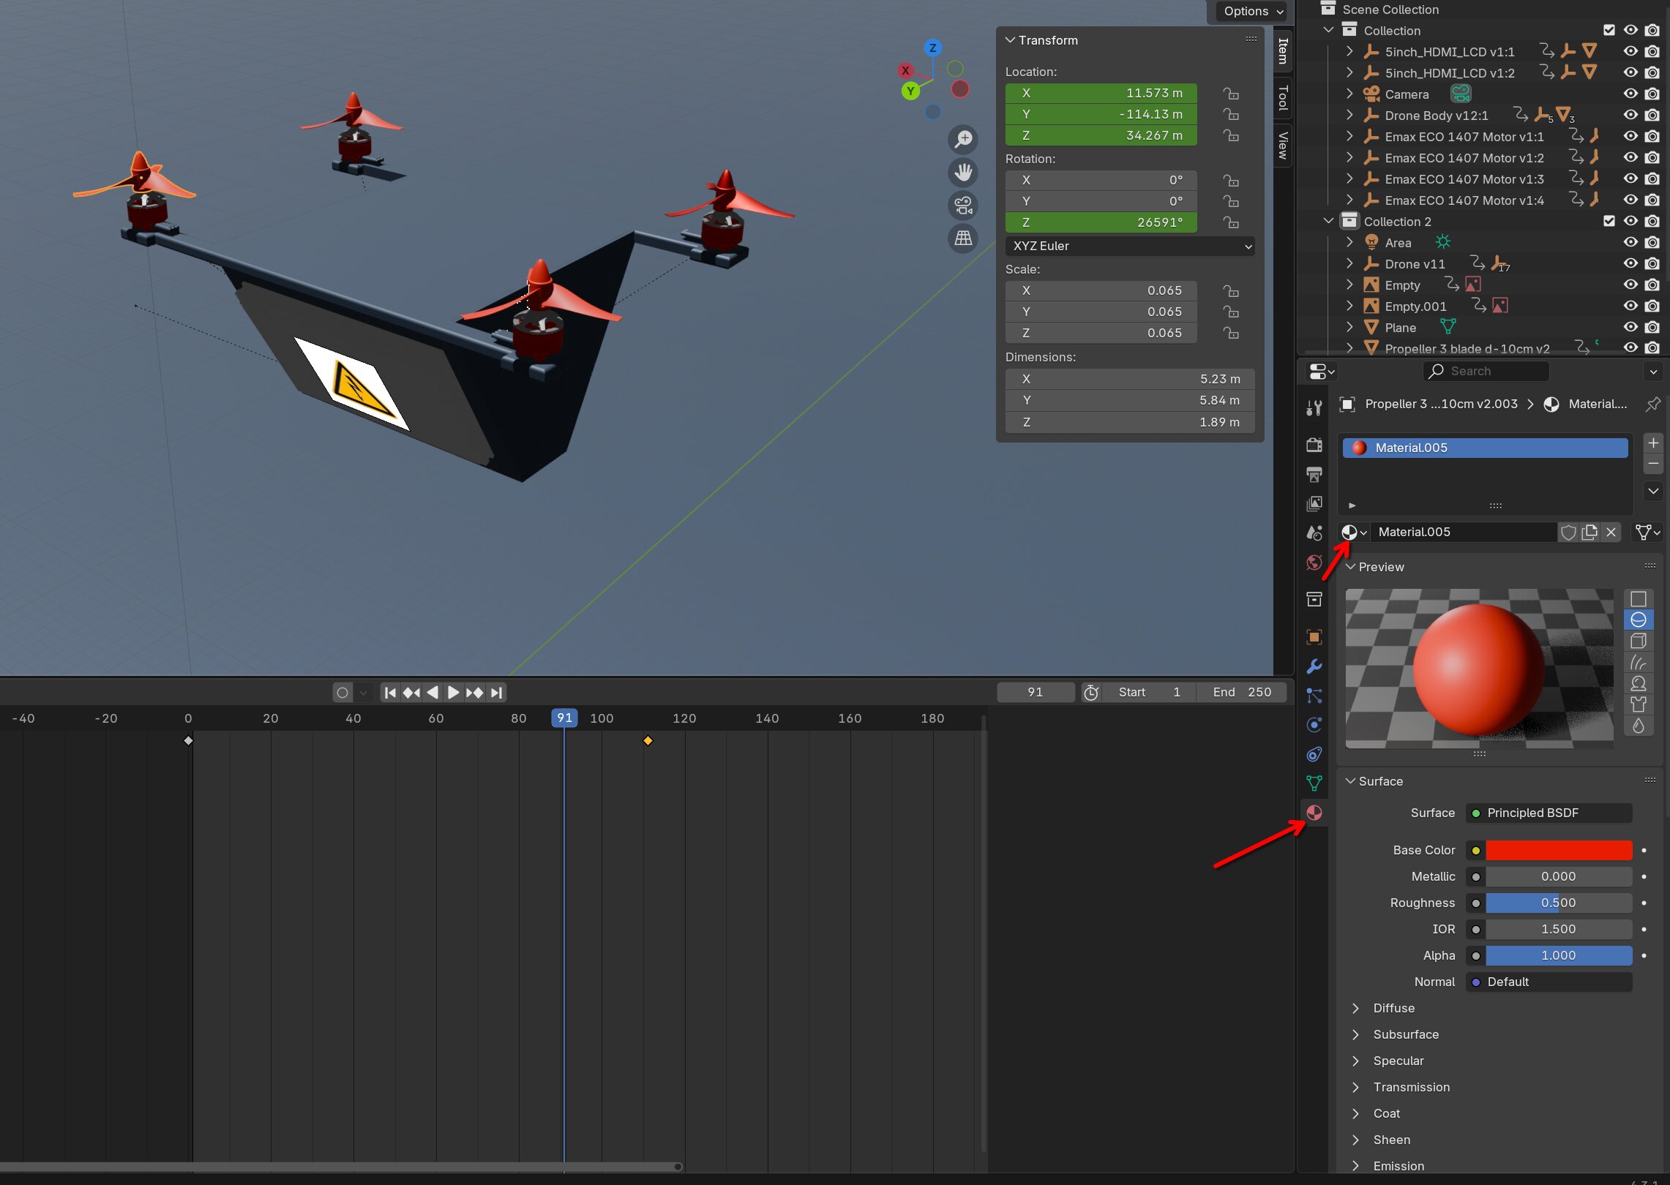Viewport: 1670px width, 1185px height.
Task: Play the animation forward
Action: pyautogui.click(x=453, y=692)
